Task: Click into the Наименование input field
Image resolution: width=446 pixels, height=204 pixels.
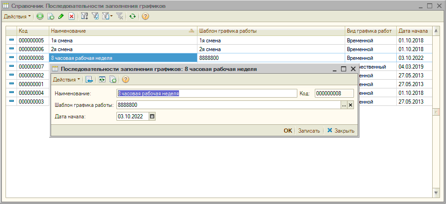Action: pos(207,93)
